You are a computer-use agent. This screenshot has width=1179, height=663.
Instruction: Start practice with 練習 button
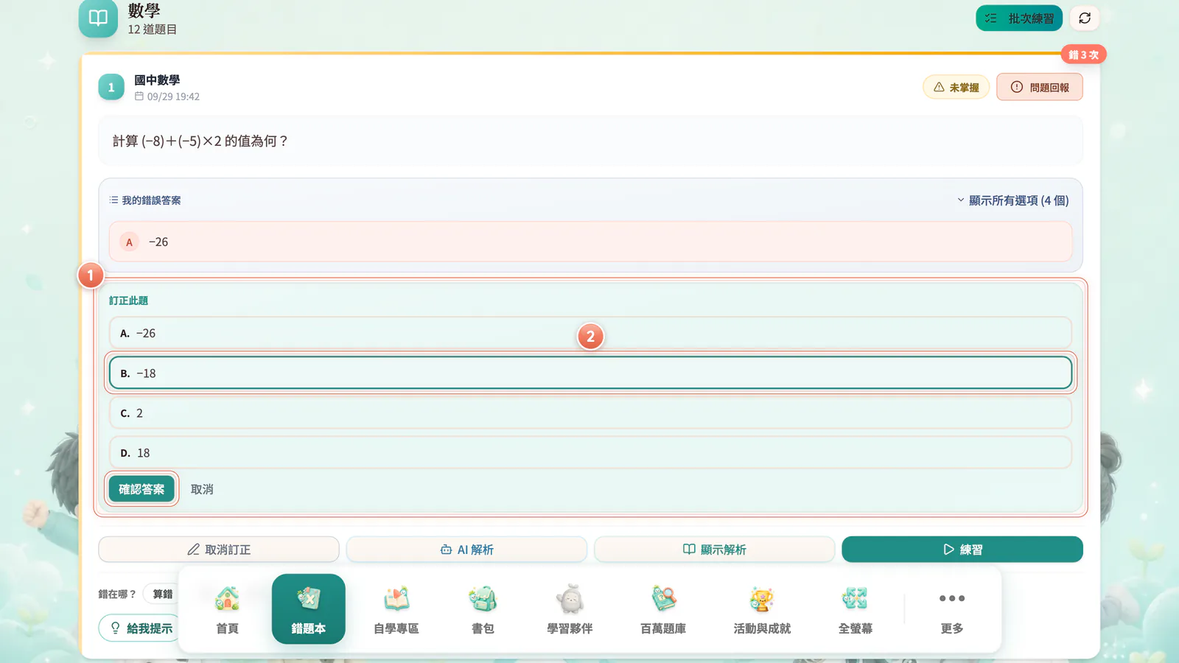coord(962,550)
